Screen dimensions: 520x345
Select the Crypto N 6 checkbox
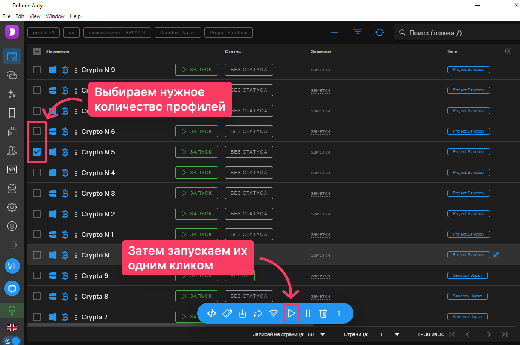tap(36, 131)
